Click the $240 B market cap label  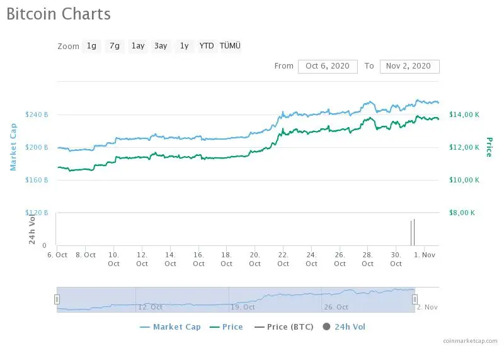tap(37, 114)
